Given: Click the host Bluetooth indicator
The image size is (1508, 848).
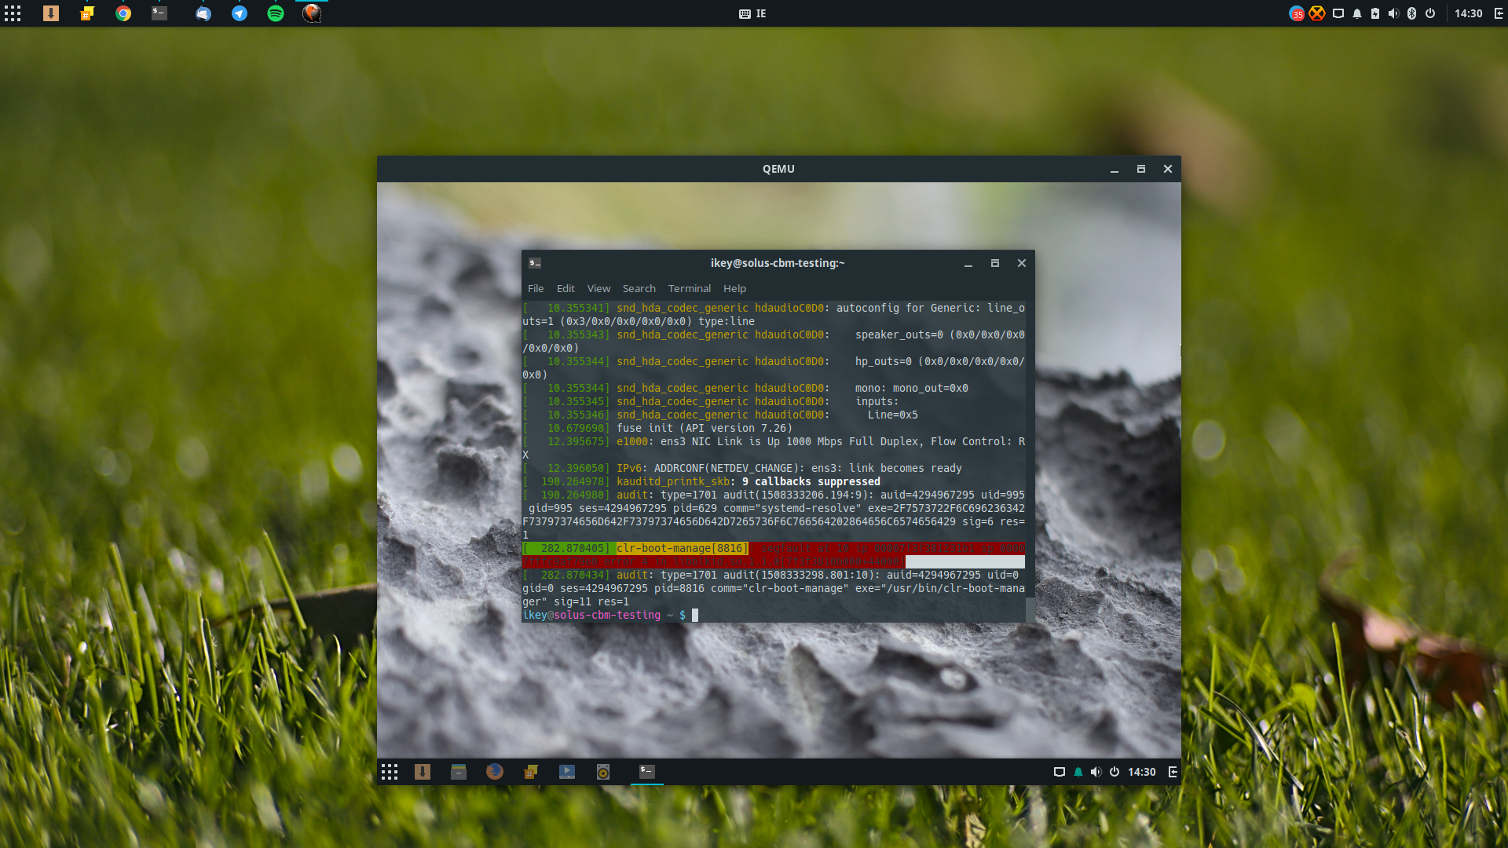Looking at the screenshot, I should click(x=1411, y=13).
